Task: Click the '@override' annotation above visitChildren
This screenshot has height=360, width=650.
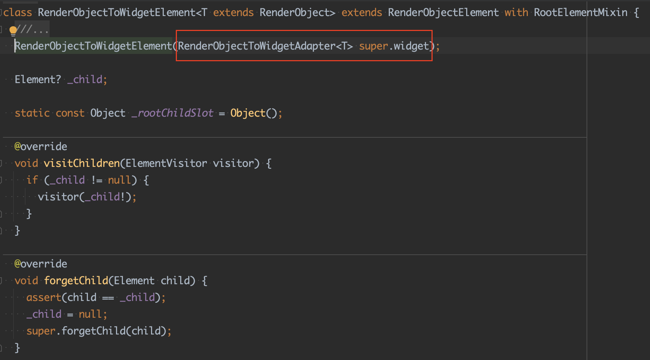Action: point(41,146)
